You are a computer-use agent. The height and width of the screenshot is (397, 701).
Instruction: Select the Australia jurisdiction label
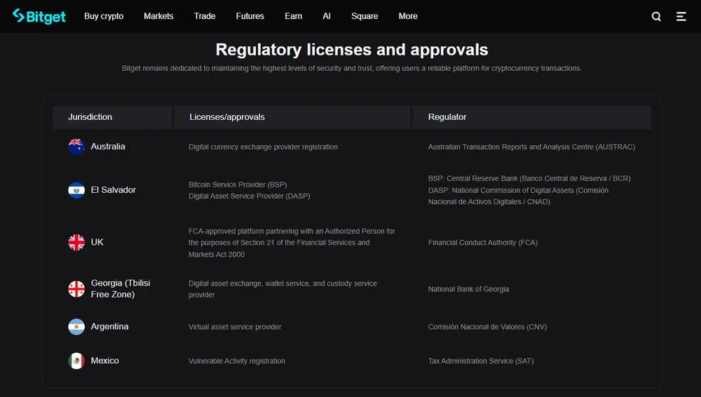[x=108, y=147]
